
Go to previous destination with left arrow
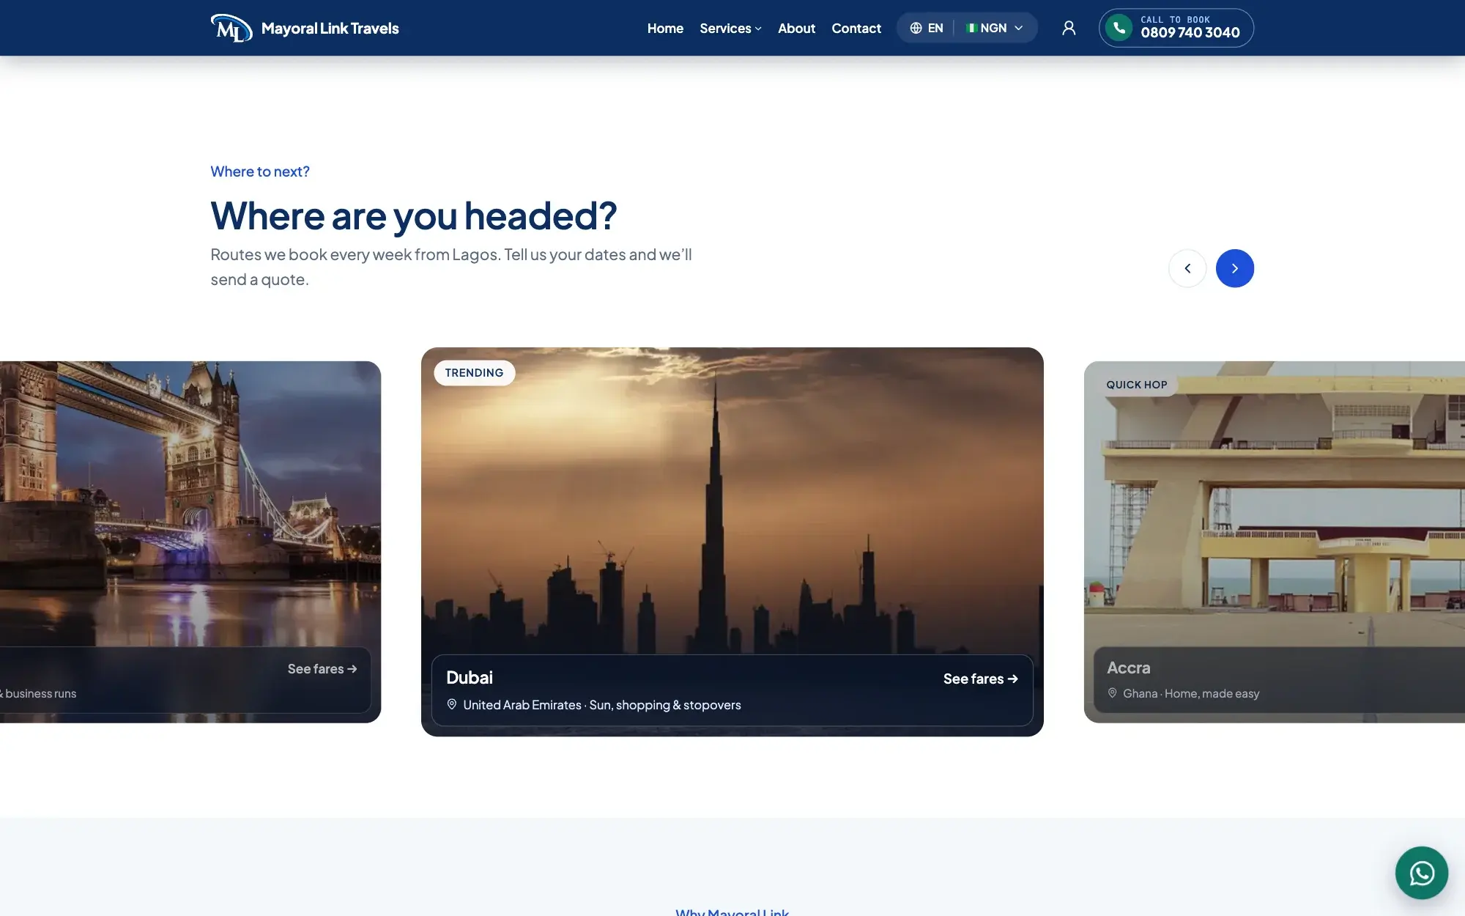pyautogui.click(x=1187, y=268)
